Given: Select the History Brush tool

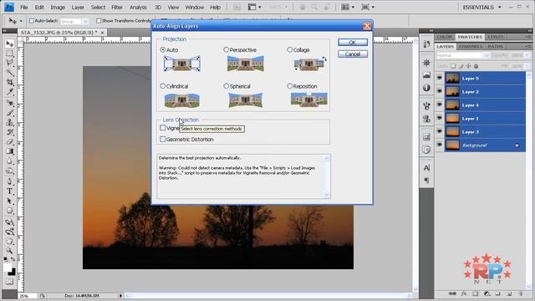Looking at the screenshot, I should point(9,132).
